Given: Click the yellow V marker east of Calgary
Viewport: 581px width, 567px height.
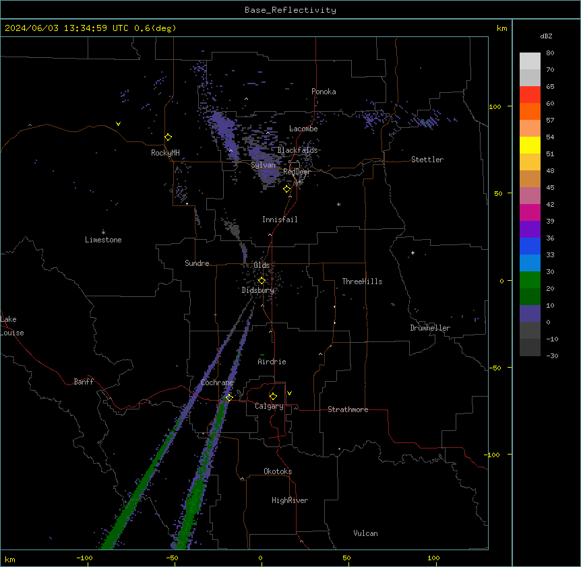Looking at the screenshot, I should point(289,393).
